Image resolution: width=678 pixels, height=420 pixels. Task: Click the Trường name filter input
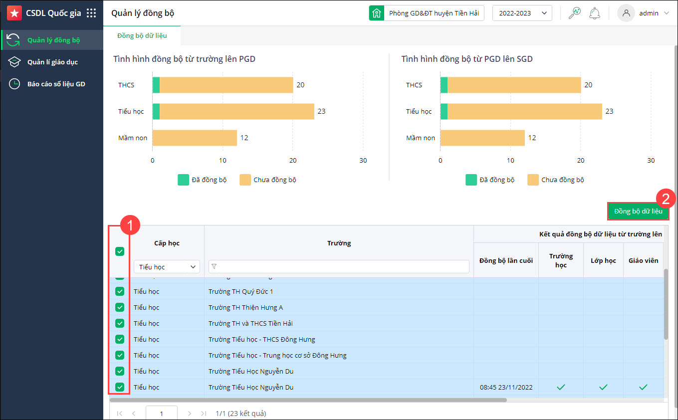(x=339, y=267)
